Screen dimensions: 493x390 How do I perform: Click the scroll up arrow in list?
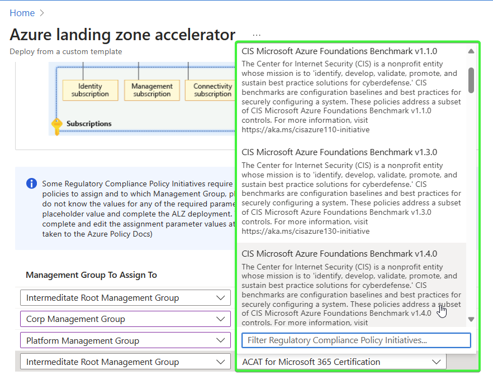pyautogui.click(x=471, y=51)
